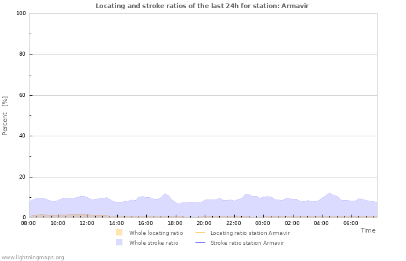406x261 pixels.
Task: Click the 14:00 time axis label
Action: [116, 223]
